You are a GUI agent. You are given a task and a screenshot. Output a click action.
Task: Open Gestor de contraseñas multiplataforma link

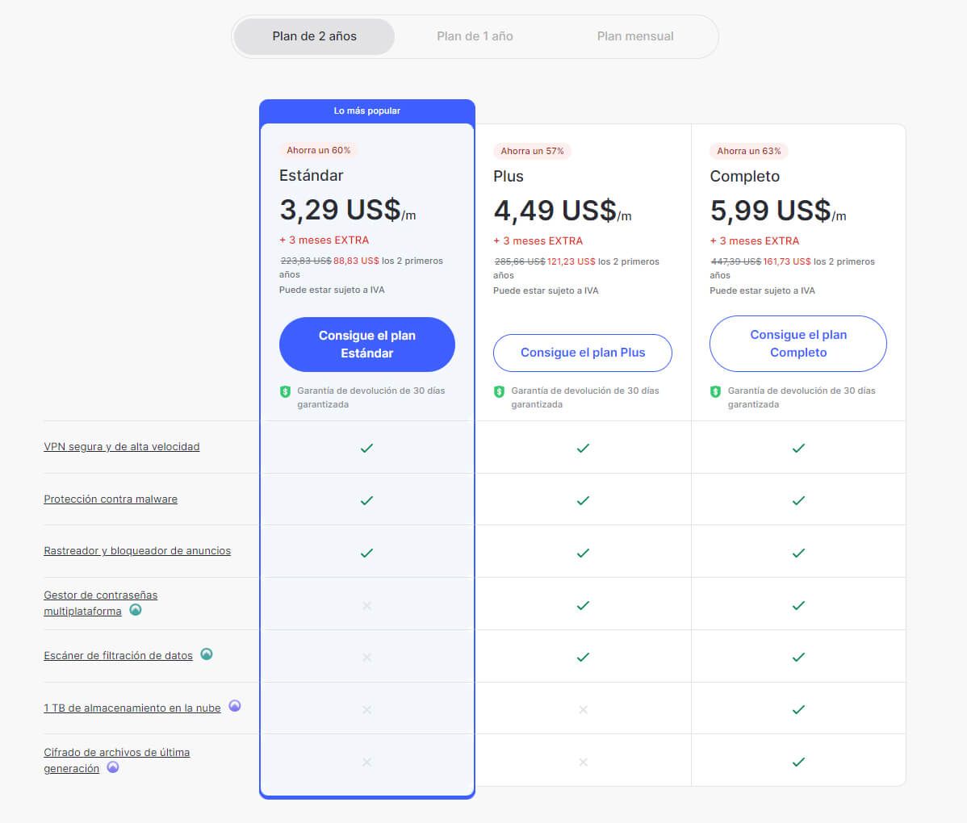click(101, 604)
